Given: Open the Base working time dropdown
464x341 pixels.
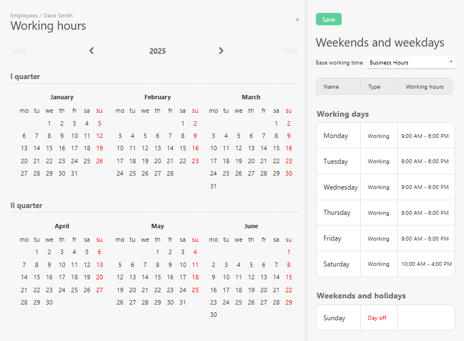Looking at the screenshot, I should [411, 63].
